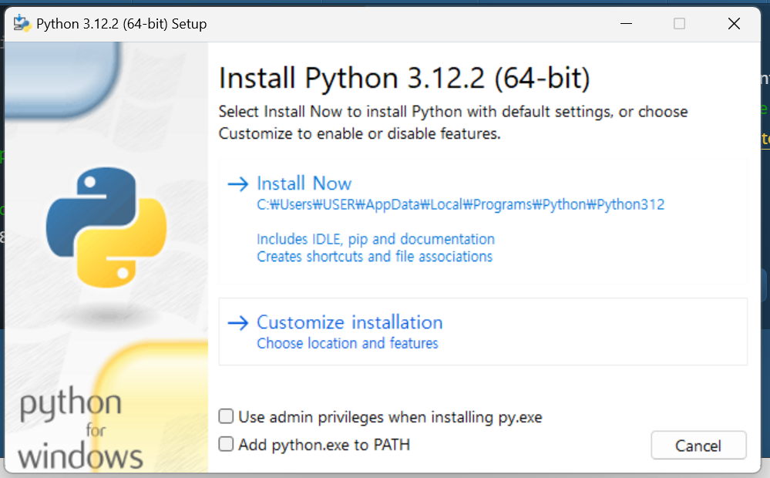Screen dimensions: 770x478
Task: Click the Customize installation arrow icon
Action: pyautogui.click(x=238, y=323)
